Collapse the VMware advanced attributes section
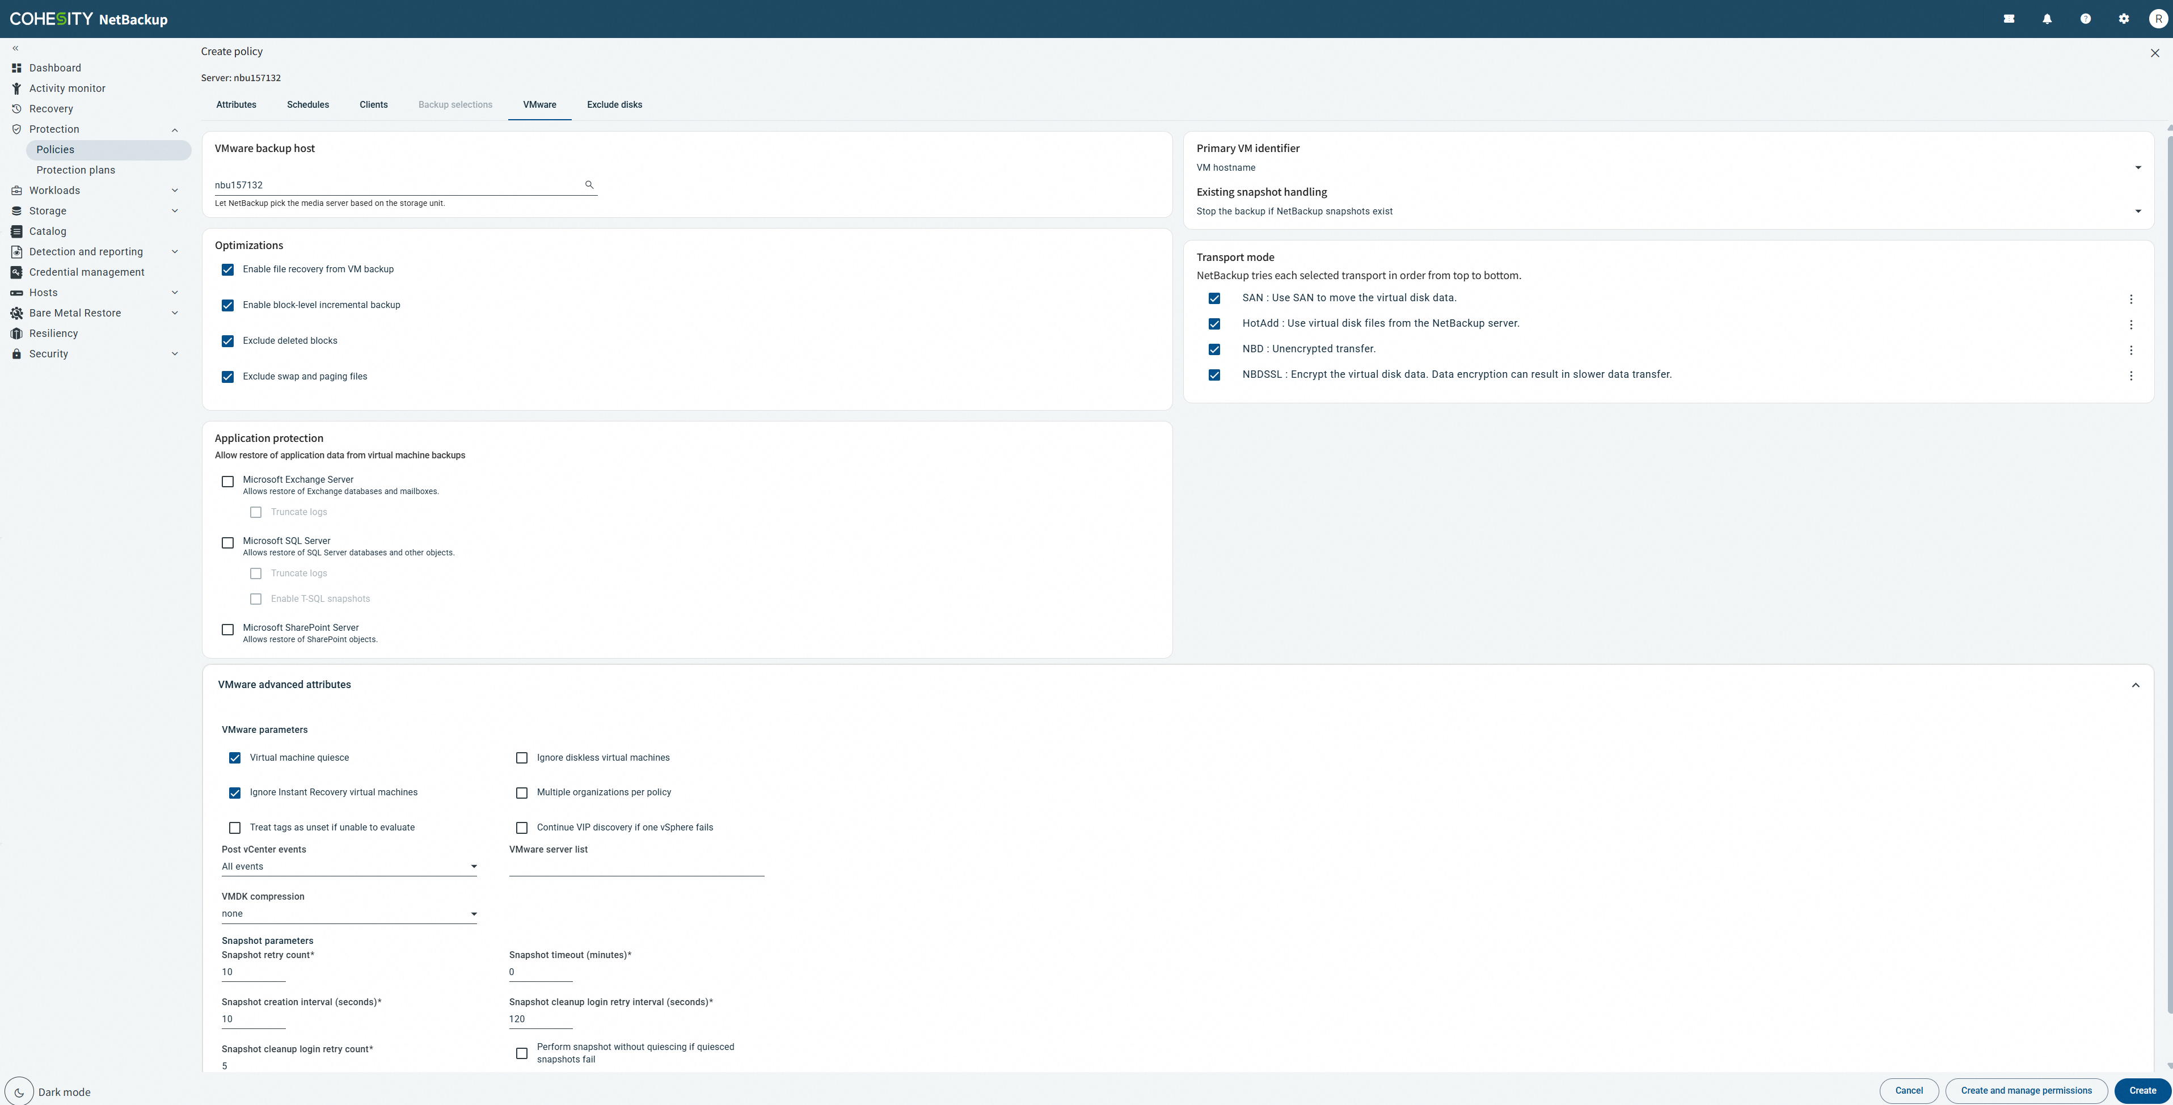This screenshot has width=2173, height=1105. 2135,686
